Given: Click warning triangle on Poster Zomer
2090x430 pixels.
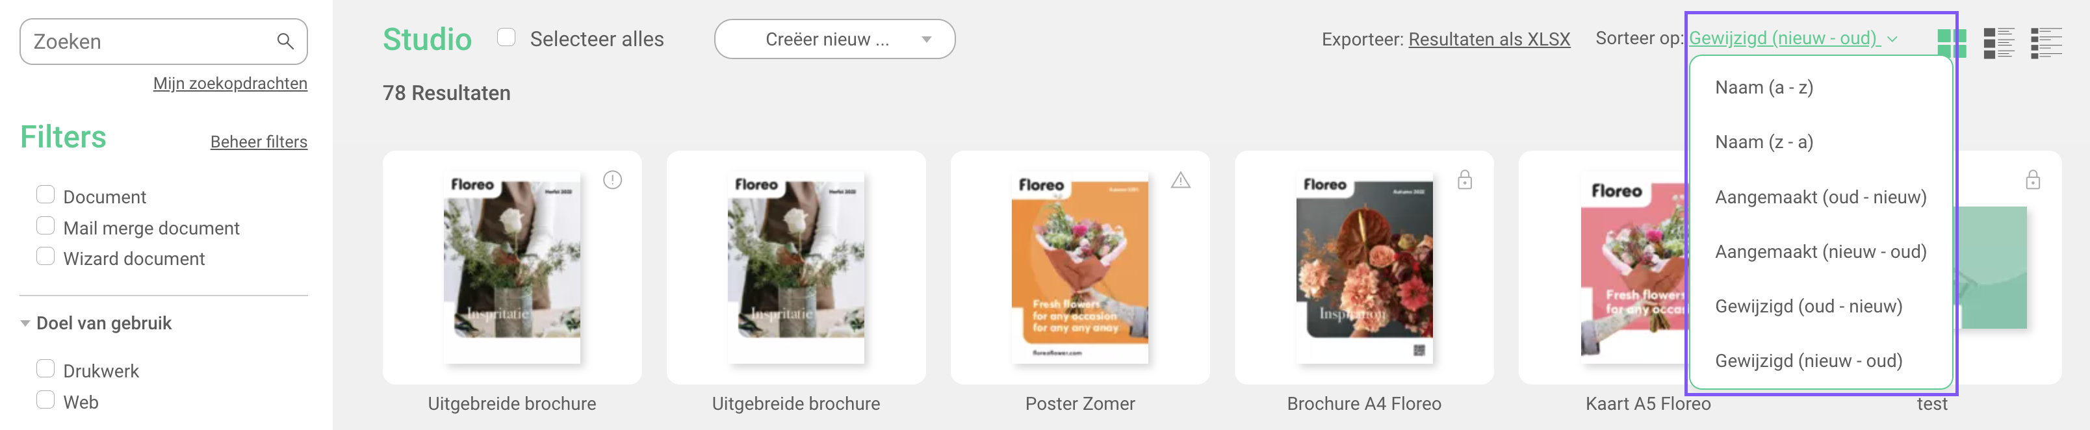Looking at the screenshot, I should point(1180,180).
